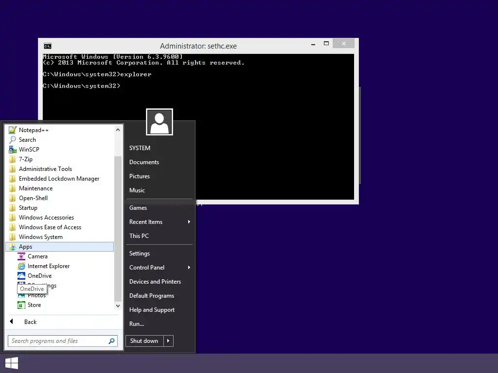Expand the Recent Items submenu arrow

coord(189,221)
